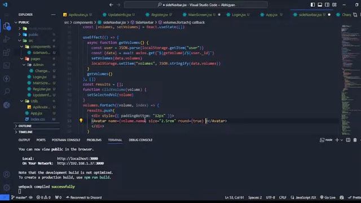Switch to ApiRoutes.js tab
This screenshot has width=361, height=203.
(x=78, y=15)
